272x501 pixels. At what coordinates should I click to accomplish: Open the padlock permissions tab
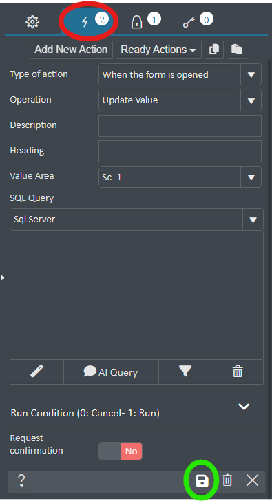tap(145, 21)
